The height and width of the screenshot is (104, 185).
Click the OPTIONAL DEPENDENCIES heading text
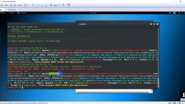click(19, 36)
